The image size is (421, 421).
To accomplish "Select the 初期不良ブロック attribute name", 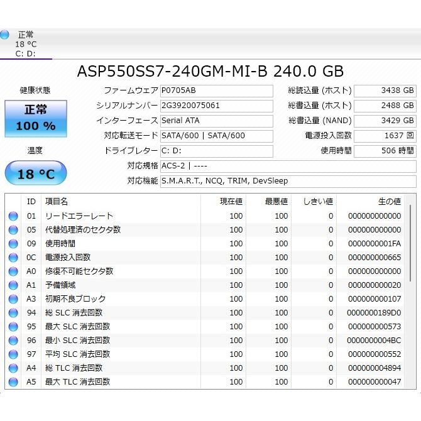I will pos(75,299).
